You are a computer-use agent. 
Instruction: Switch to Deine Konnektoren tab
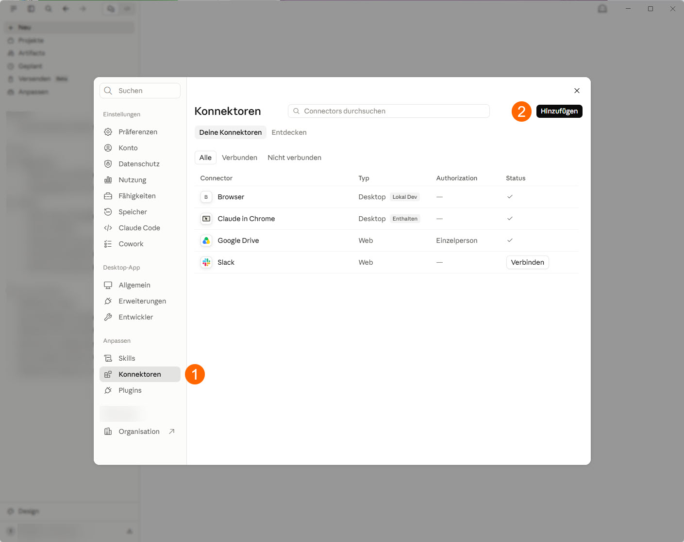tap(231, 132)
